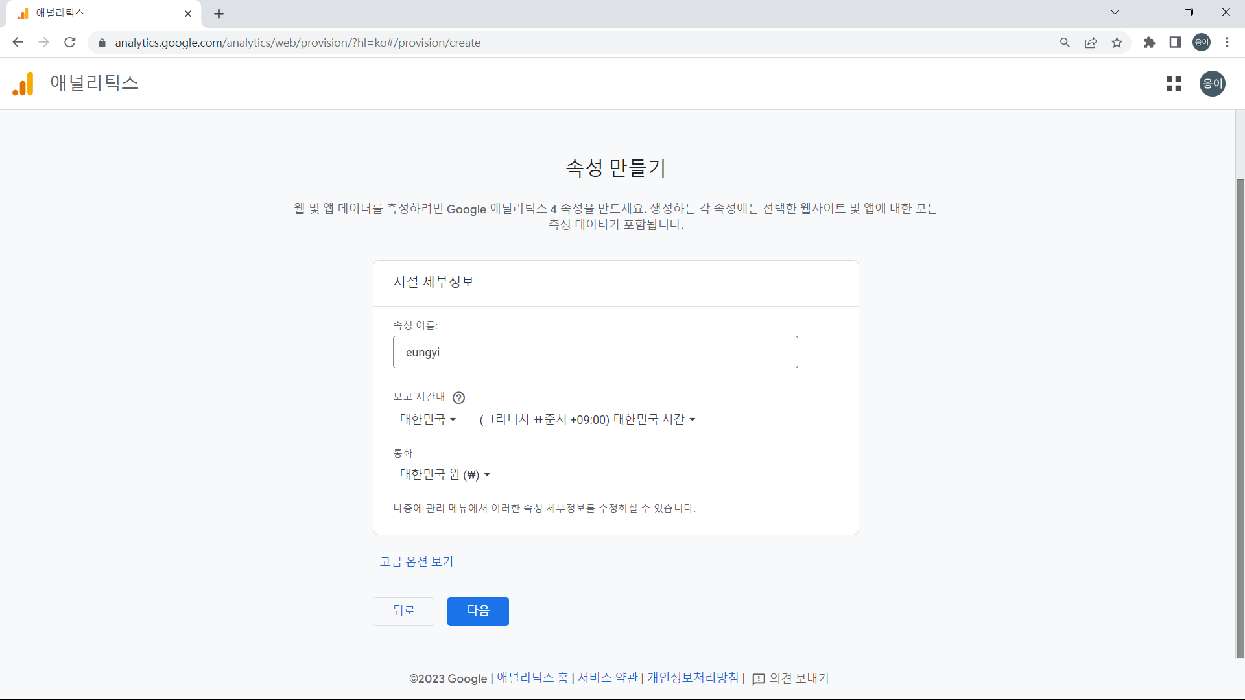Click the Analytics logo to go home
This screenshot has height=700, width=1245.
[x=22, y=84]
